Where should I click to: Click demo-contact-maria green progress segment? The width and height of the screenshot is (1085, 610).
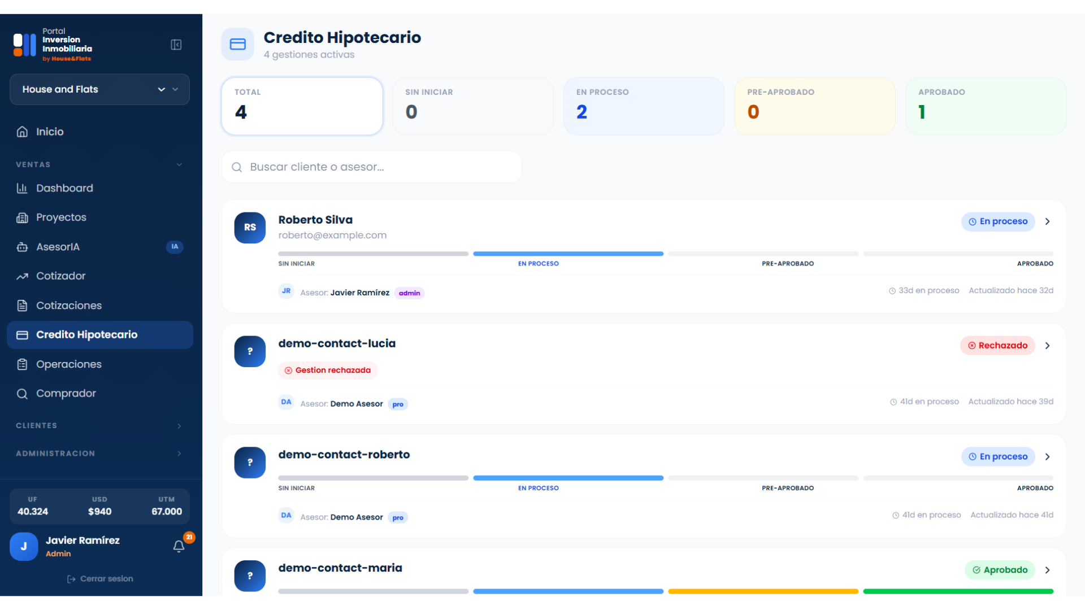pos(958,591)
